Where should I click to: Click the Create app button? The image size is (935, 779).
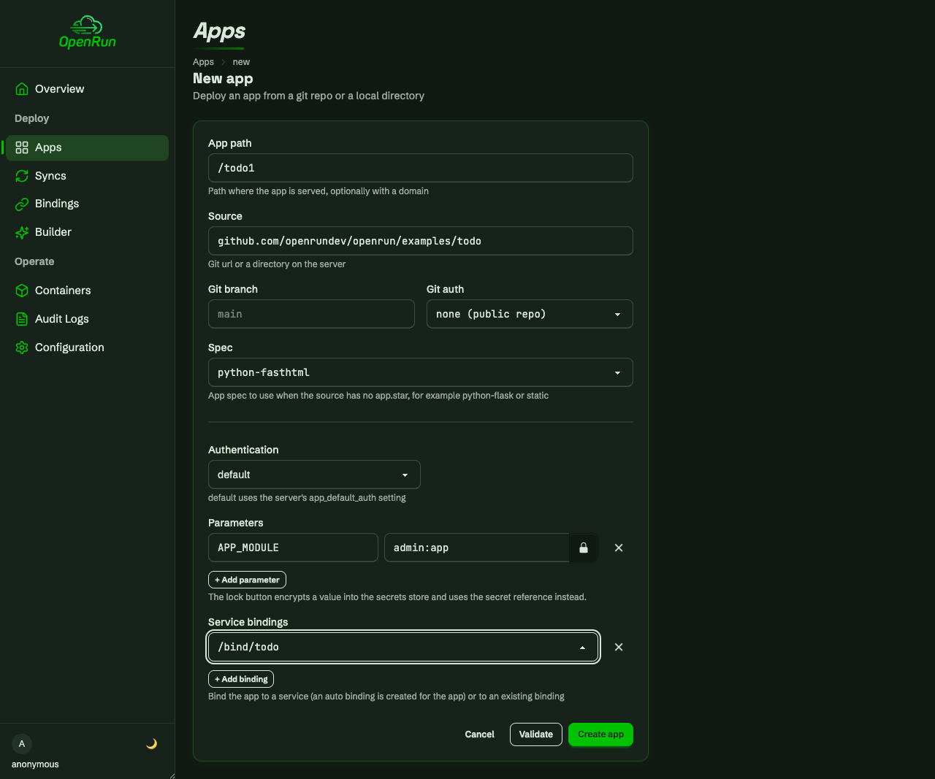point(600,734)
